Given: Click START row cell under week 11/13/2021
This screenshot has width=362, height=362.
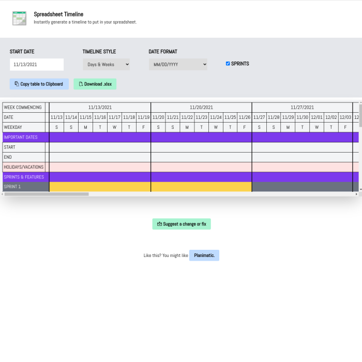Looking at the screenshot, I should click(100, 147).
